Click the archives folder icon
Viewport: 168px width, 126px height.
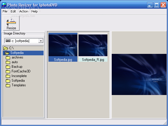[x=8, y=58]
